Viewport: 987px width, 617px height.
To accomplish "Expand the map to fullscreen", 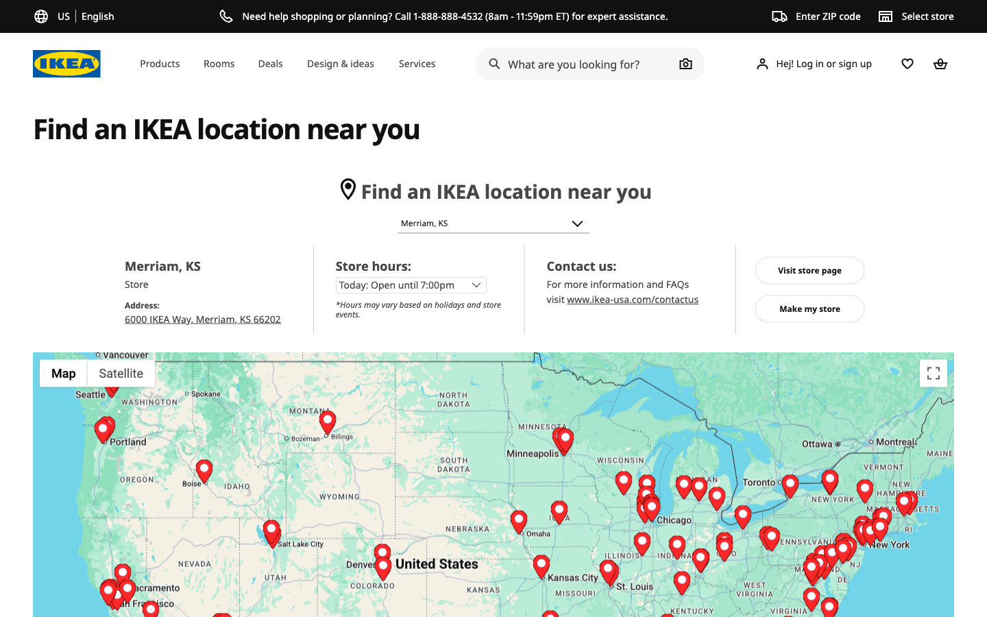I will (x=933, y=373).
